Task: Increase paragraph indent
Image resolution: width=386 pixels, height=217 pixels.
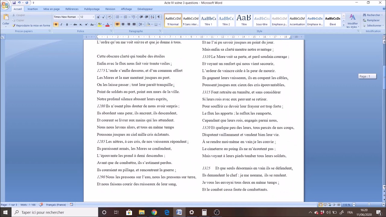Action: click(x=147, y=17)
